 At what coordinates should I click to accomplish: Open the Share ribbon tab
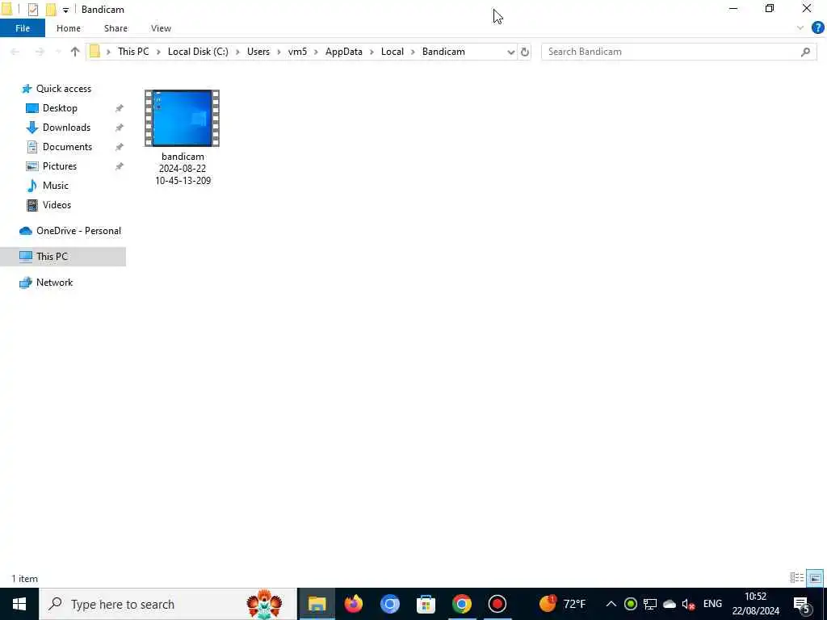(x=115, y=28)
